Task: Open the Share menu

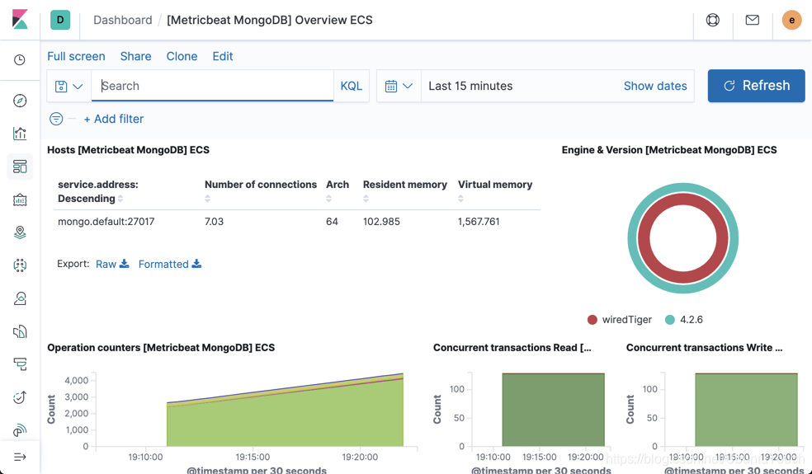Action: 135,56
